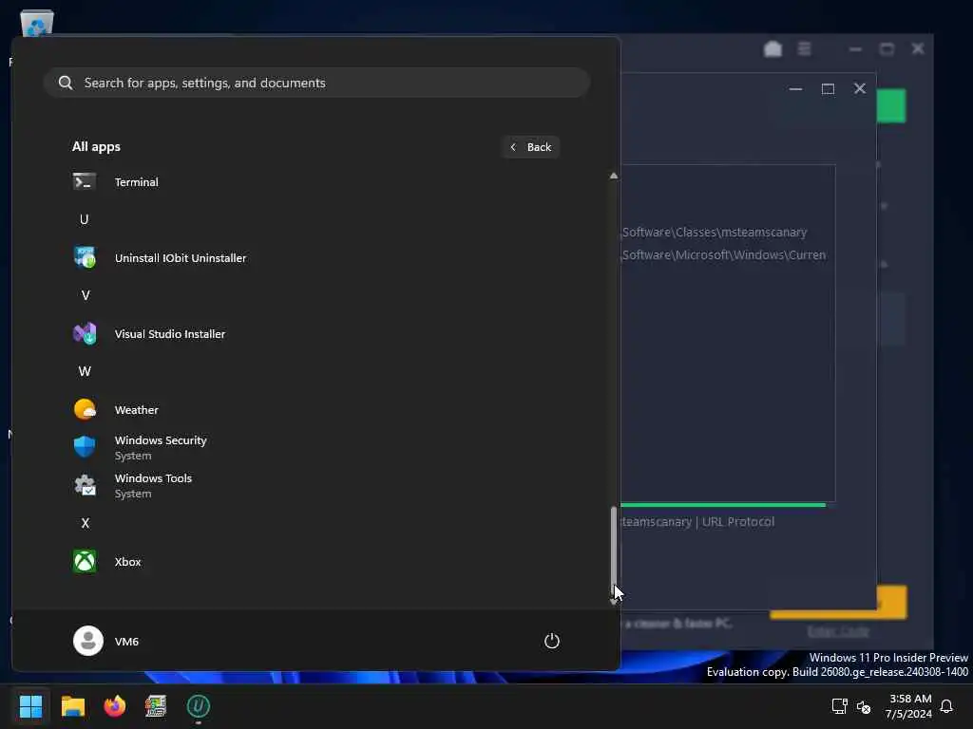This screenshot has height=729, width=973.
Task: Maximize the IObit uninstall progress dialog
Action: [828, 88]
